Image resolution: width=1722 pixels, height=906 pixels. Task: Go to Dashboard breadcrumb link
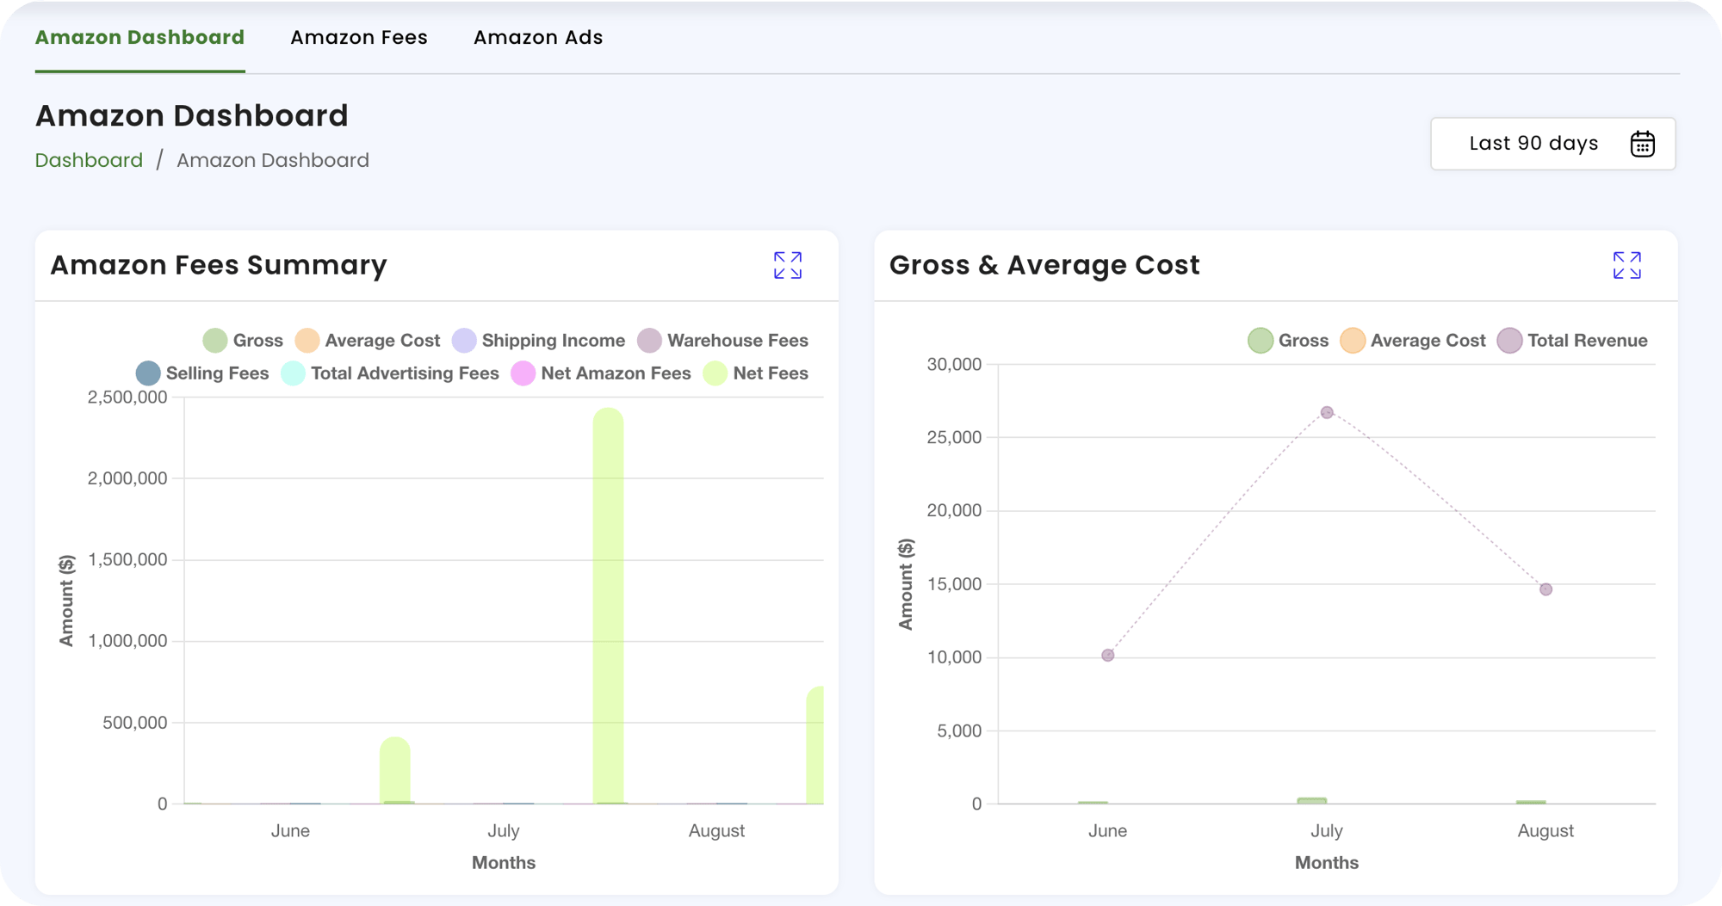(x=89, y=160)
